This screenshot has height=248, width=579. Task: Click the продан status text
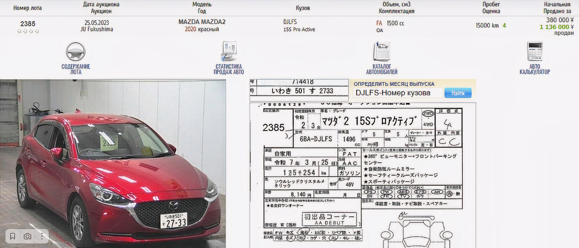[564, 33]
